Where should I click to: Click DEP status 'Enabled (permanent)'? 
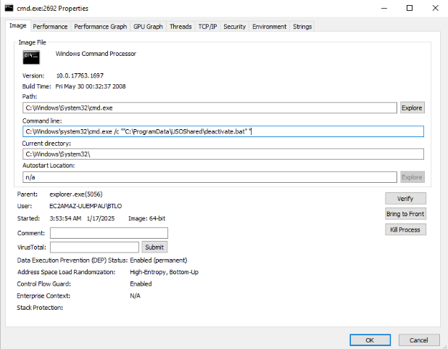pyautogui.click(x=159, y=260)
